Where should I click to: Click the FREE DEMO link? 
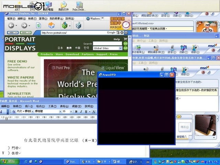[17, 61]
